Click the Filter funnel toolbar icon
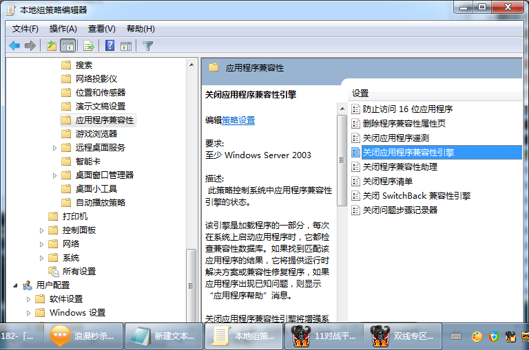Screen dimensions: 529x350 click(148, 45)
